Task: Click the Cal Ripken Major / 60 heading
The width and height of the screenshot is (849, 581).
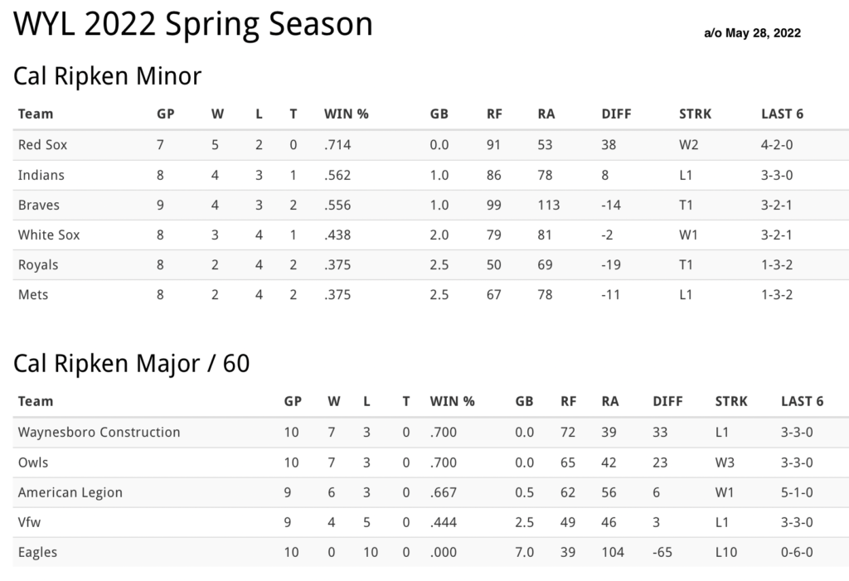Action: (x=132, y=363)
